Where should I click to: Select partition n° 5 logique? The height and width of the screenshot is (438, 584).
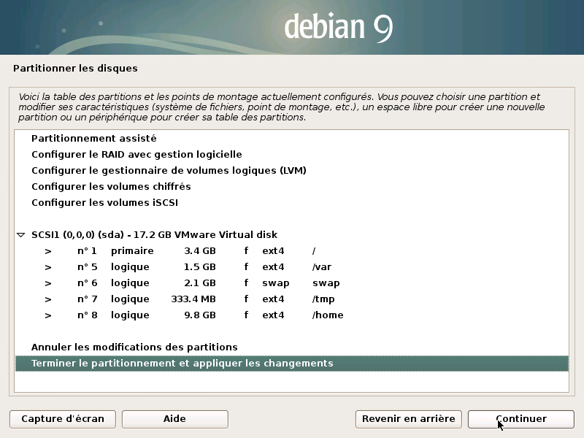[x=291, y=267]
